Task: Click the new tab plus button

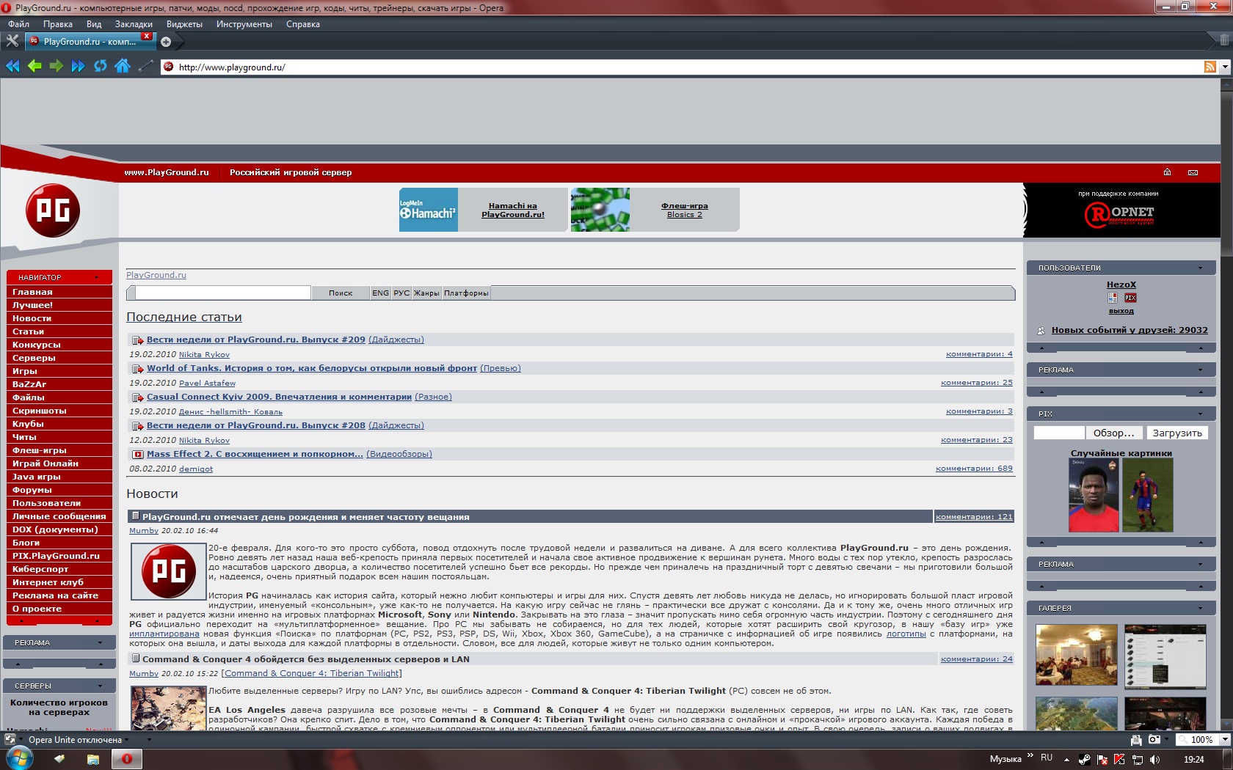Action: click(x=166, y=42)
